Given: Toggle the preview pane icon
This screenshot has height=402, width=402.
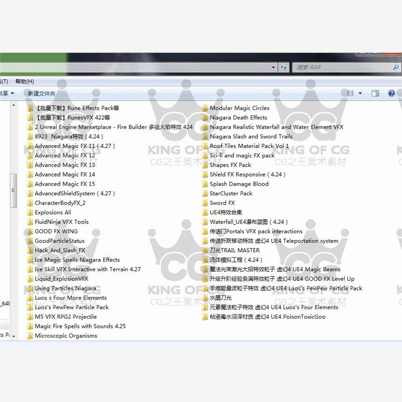Looking at the screenshot, I should pyautogui.click(x=375, y=93).
